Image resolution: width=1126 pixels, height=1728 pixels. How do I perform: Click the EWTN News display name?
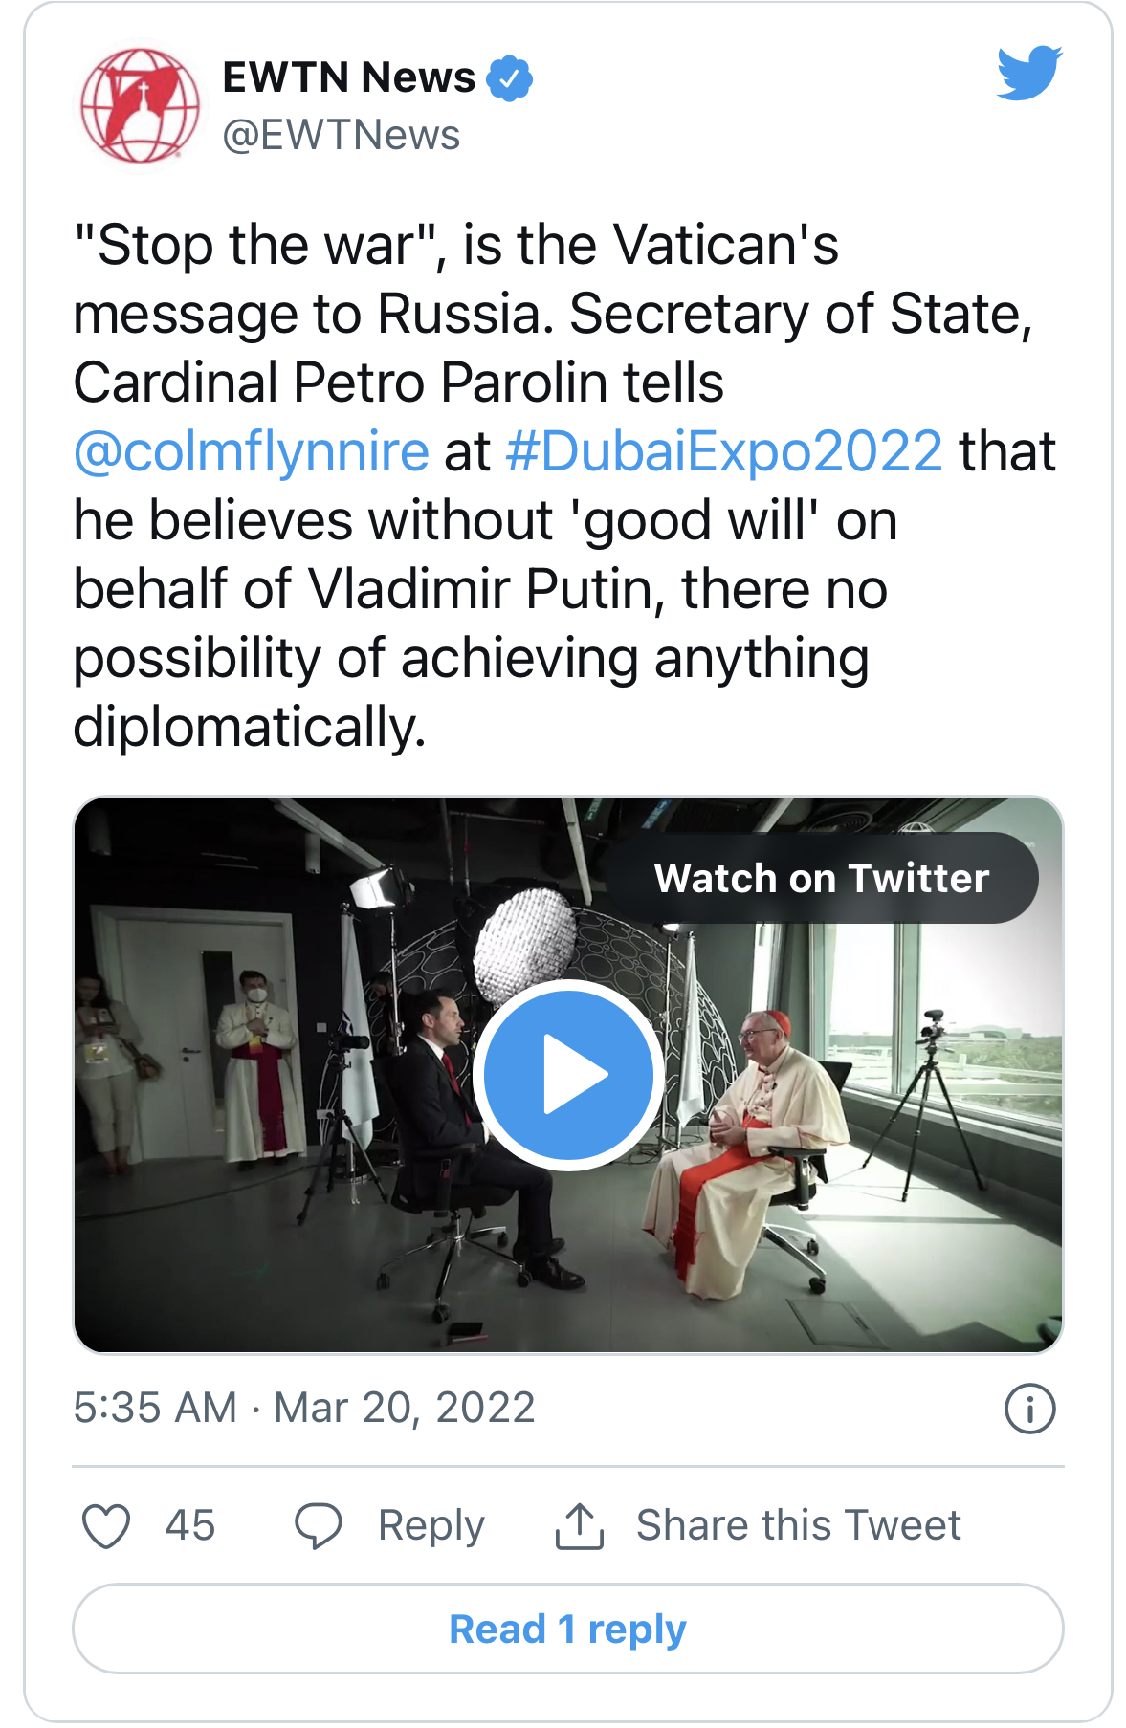[x=348, y=77]
